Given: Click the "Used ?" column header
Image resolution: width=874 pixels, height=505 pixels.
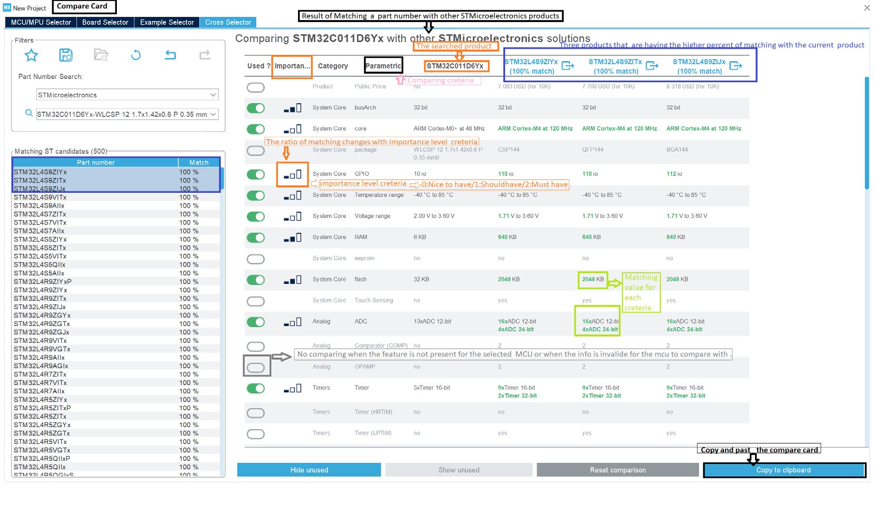Looking at the screenshot, I should point(259,66).
